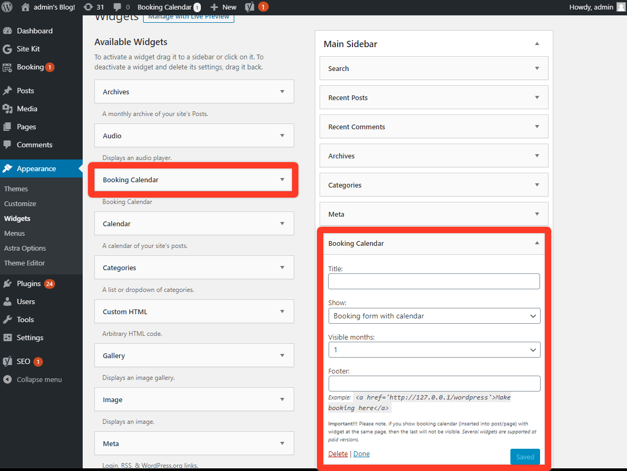Open the Show dropdown for booking form

click(x=434, y=316)
